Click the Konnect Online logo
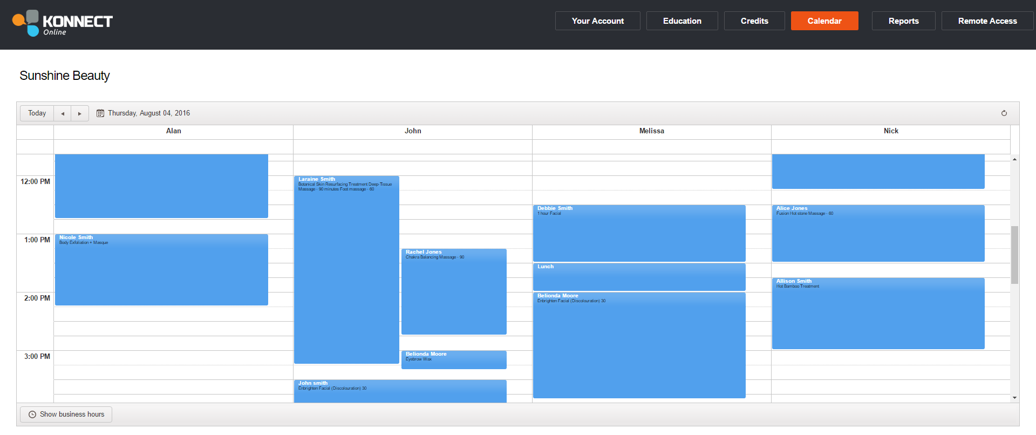The image size is (1036, 435). (63, 24)
